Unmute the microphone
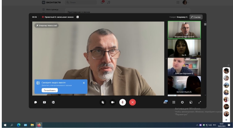Screen dimensions: 233x128 pyautogui.click(x=122, y=102)
